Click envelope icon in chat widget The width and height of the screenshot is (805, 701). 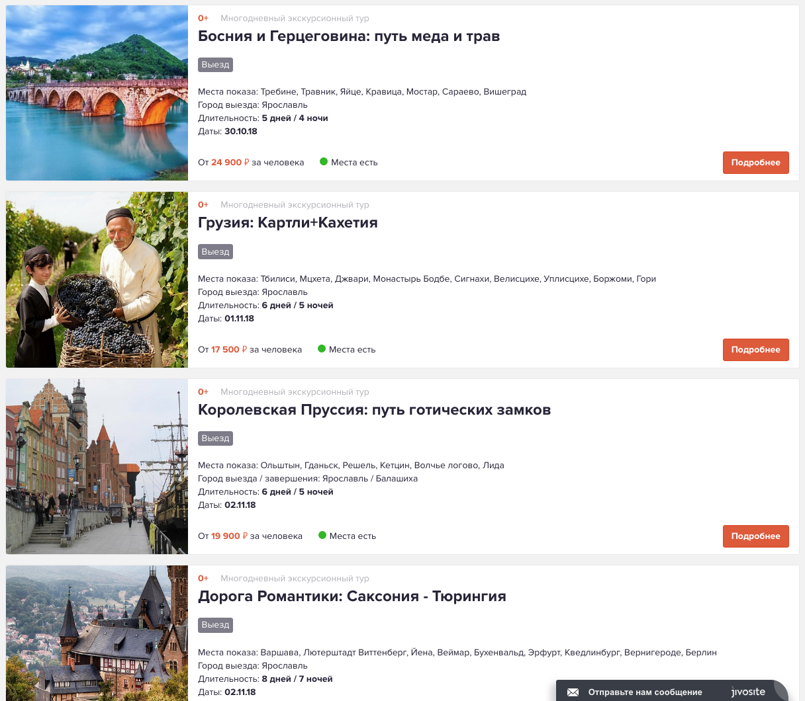pyautogui.click(x=573, y=692)
